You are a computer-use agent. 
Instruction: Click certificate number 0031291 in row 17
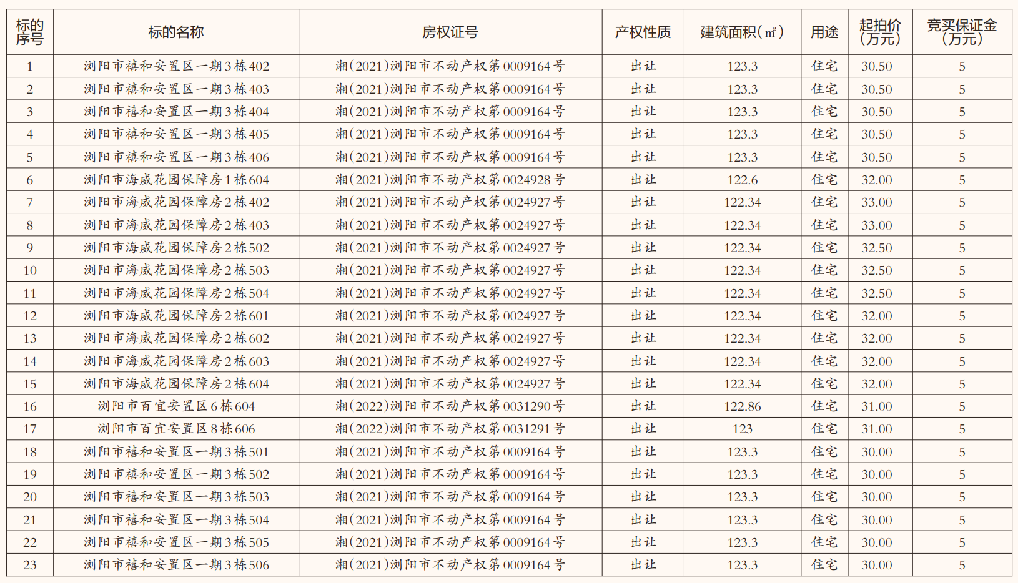click(526, 429)
